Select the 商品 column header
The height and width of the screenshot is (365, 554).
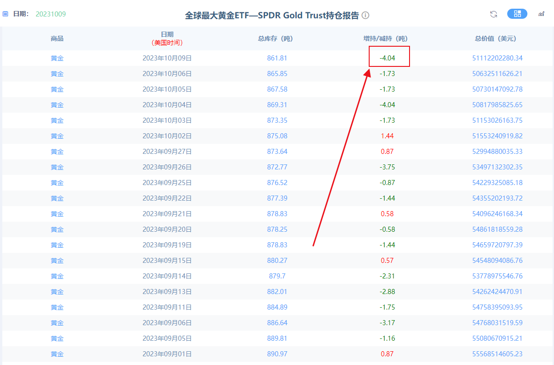click(x=57, y=38)
